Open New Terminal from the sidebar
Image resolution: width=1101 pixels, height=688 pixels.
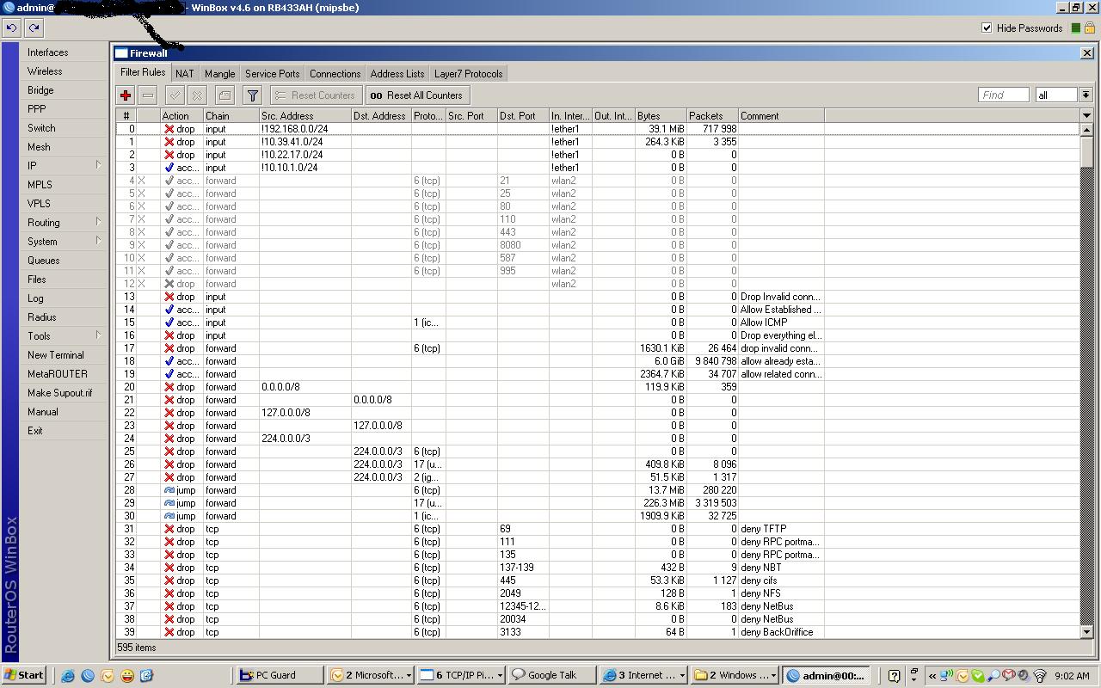tap(55, 354)
